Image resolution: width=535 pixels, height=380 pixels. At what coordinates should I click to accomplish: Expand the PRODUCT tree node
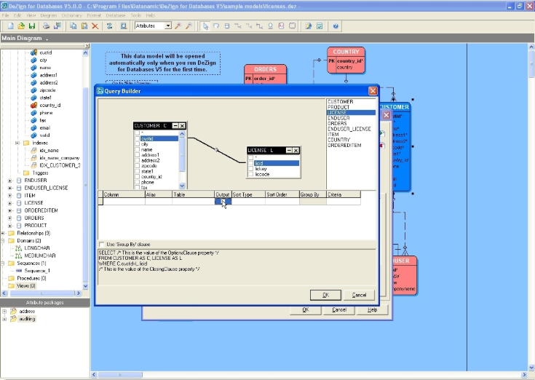[x=10, y=225]
